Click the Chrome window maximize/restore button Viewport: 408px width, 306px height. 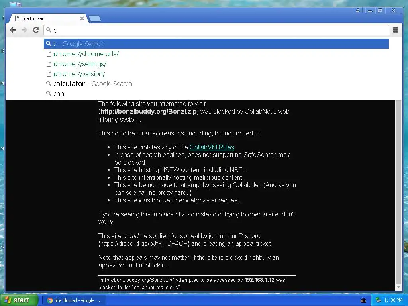380,10
